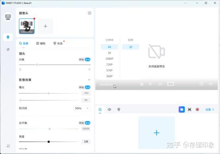Screen dimensions: 220x154
Task: Switch to the 效果 tab
Action: (23, 43)
